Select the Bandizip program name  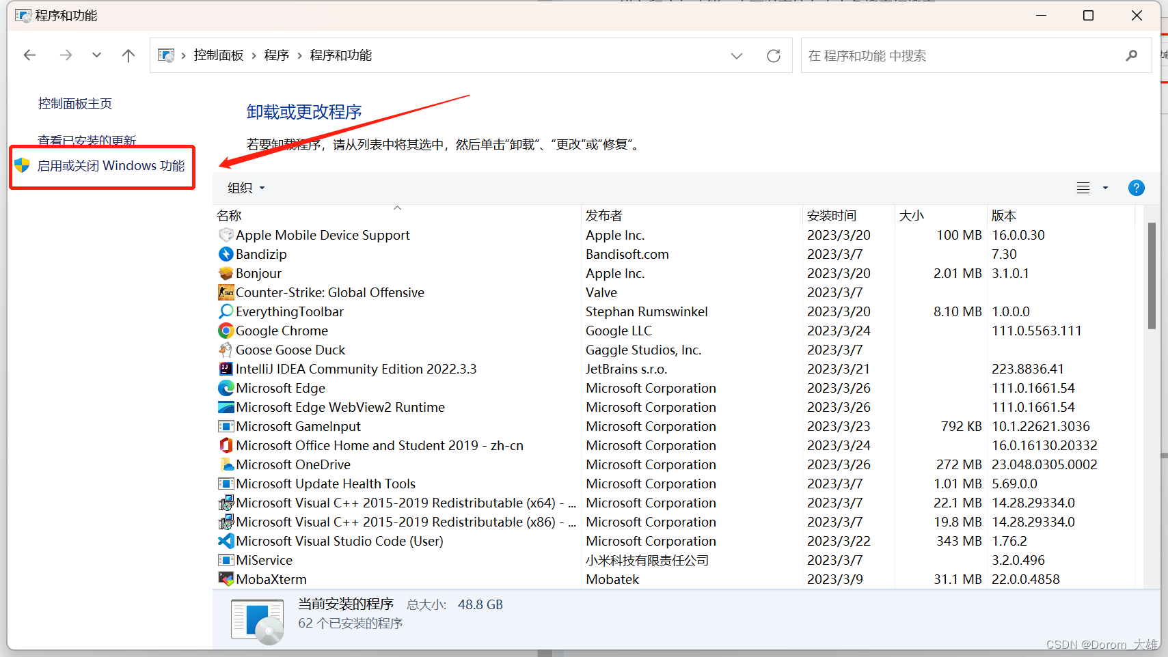(x=261, y=254)
